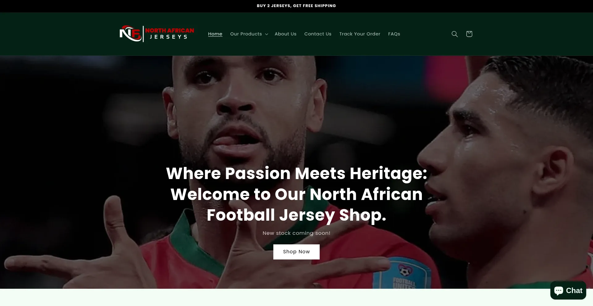Click the North African Jerseys logo text
Screen dimensions: 593x306
click(170, 34)
